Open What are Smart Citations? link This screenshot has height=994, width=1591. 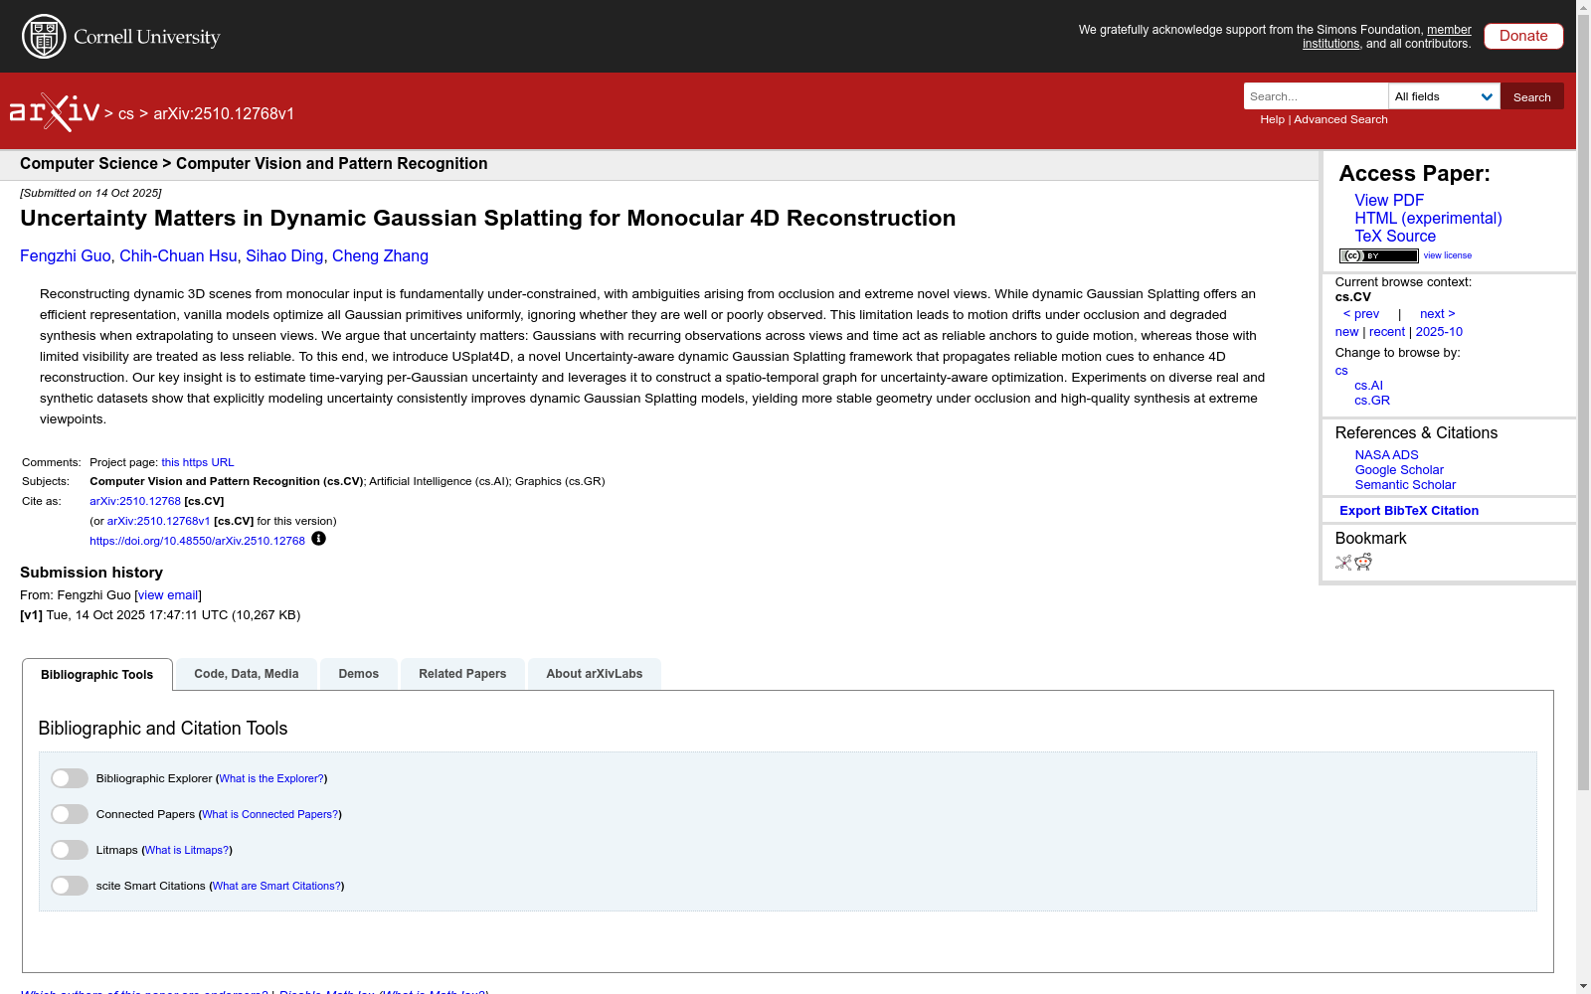click(276, 886)
